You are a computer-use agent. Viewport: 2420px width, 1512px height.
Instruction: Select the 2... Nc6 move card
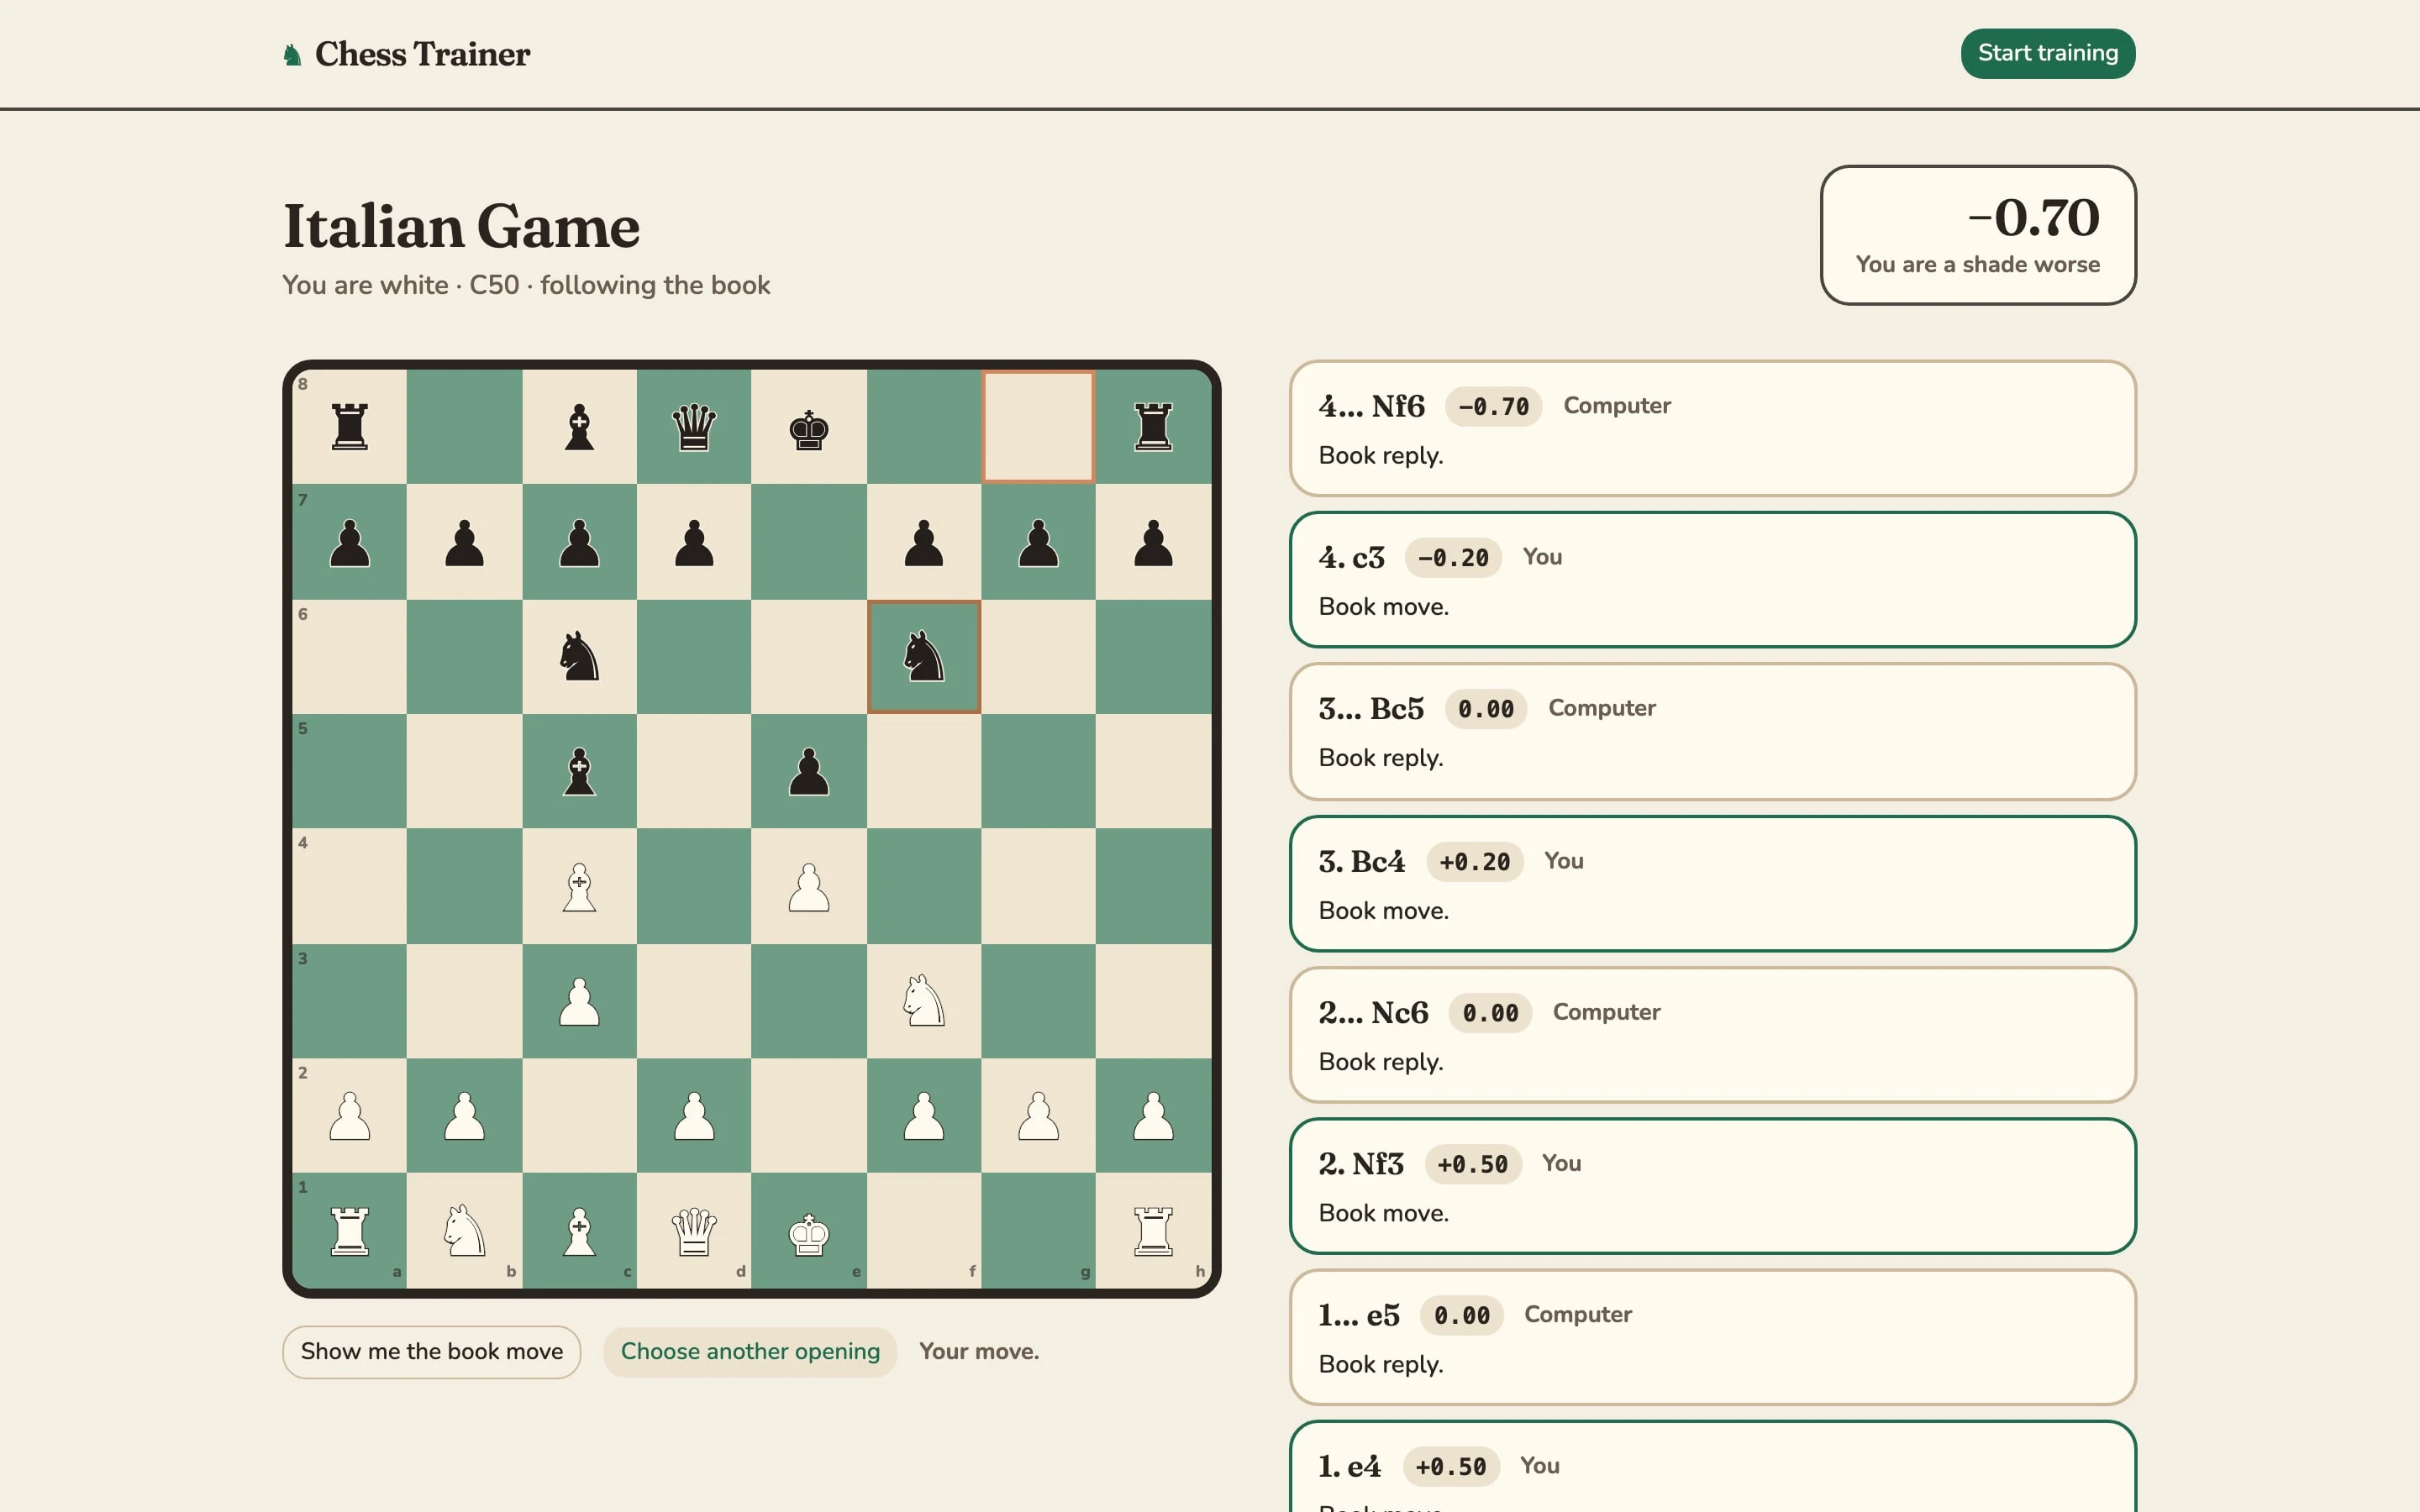pos(1712,1035)
